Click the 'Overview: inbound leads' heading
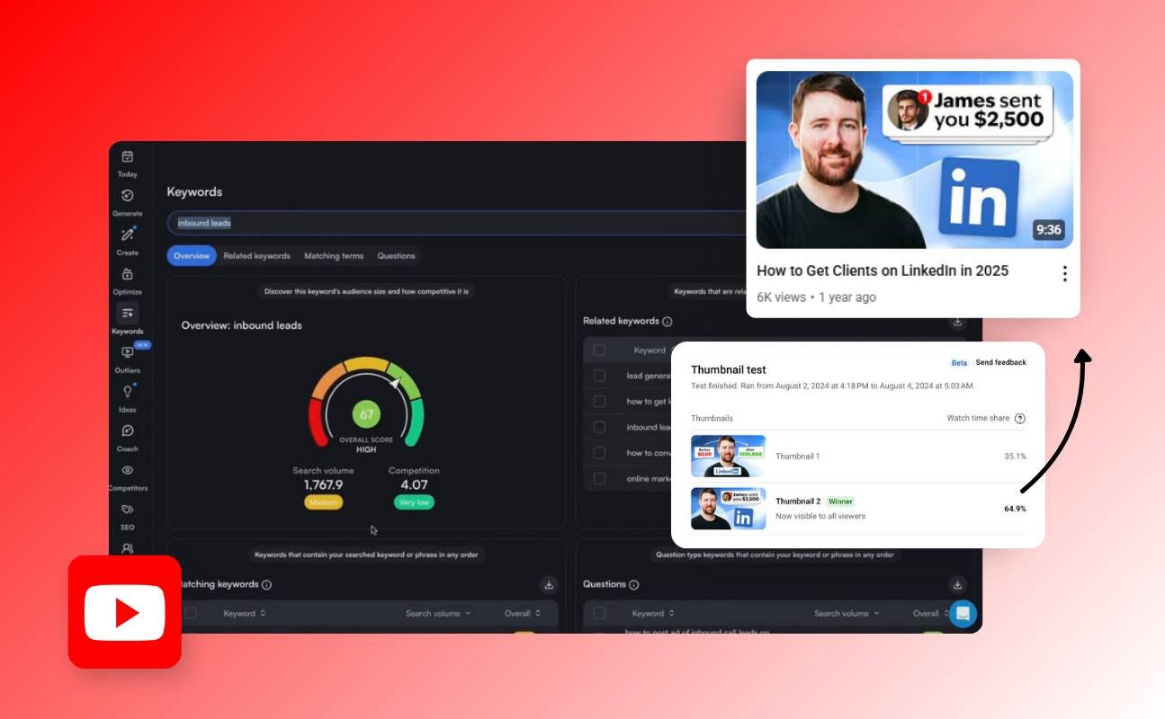Image resolution: width=1165 pixels, height=719 pixels. [x=242, y=325]
